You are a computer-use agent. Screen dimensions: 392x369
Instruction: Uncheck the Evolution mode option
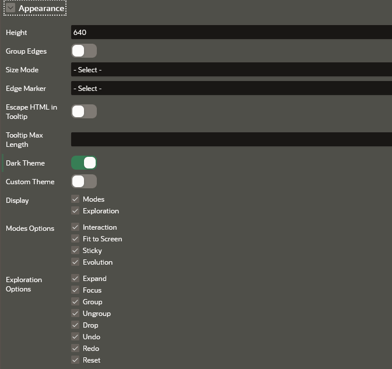(75, 262)
